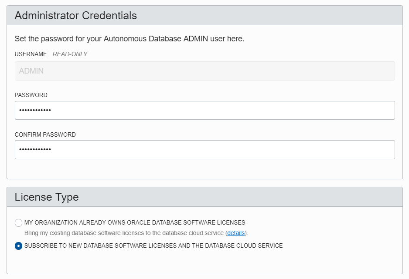
Task: Click the USERNAME field label
Action: tap(31, 54)
